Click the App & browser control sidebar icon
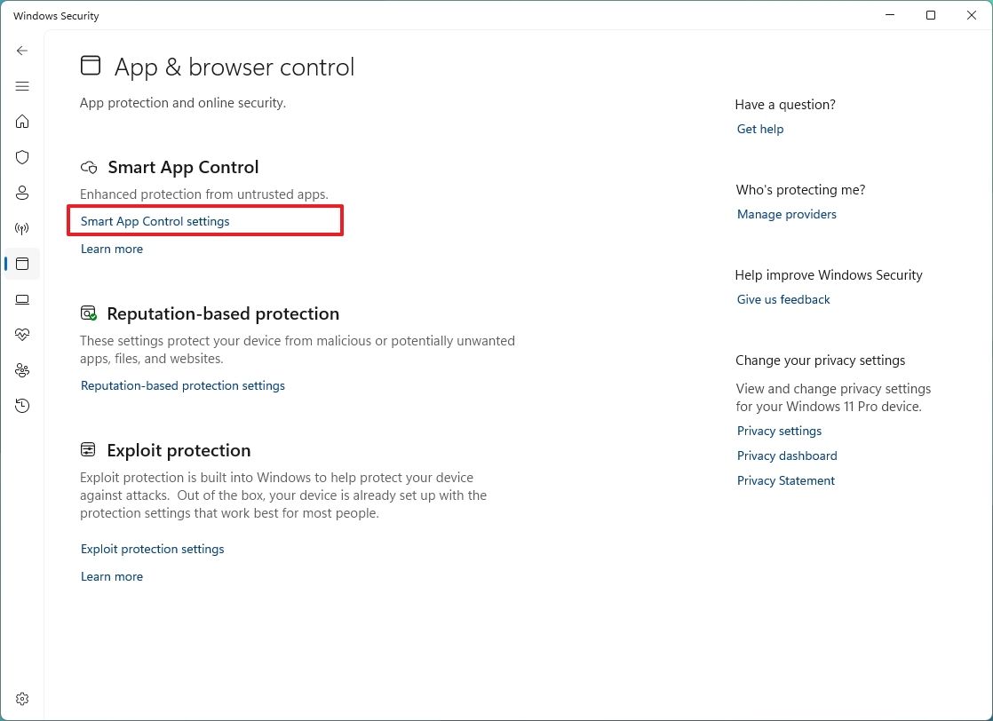The width and height of the screenshot is (993, 721). point(22,264)
